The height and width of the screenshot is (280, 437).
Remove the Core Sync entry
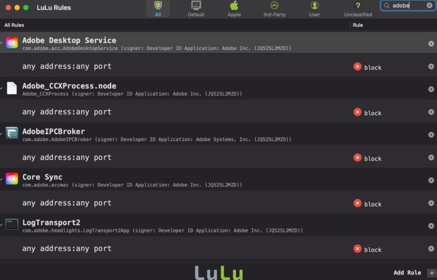[x=431, y=180]
